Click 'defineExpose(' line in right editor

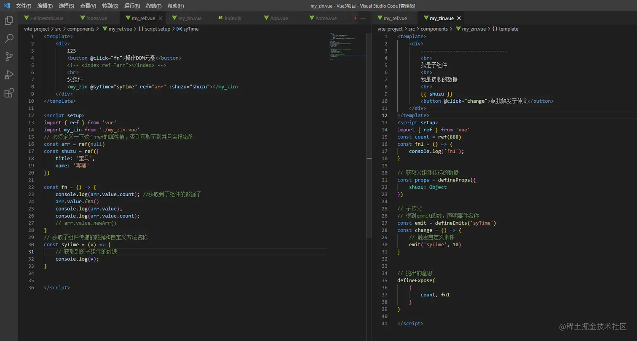tap(416, 280)
